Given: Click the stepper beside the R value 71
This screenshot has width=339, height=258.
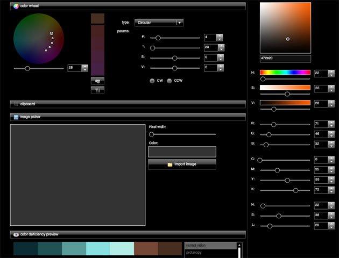Looking at the screenshot, I should [x=327, y=124].
